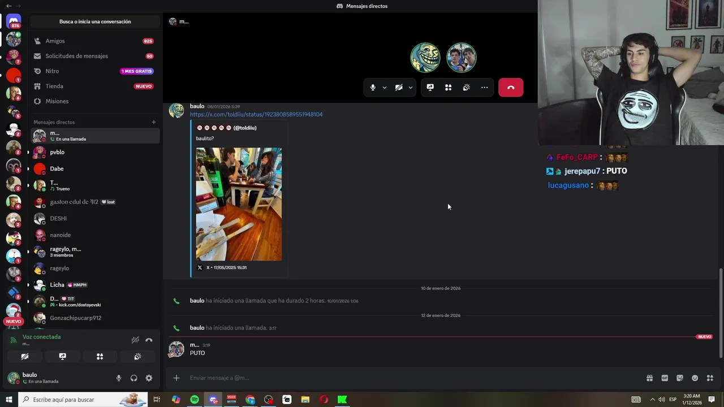Open camera options arrow in call bar

click(x=411, y=88)
